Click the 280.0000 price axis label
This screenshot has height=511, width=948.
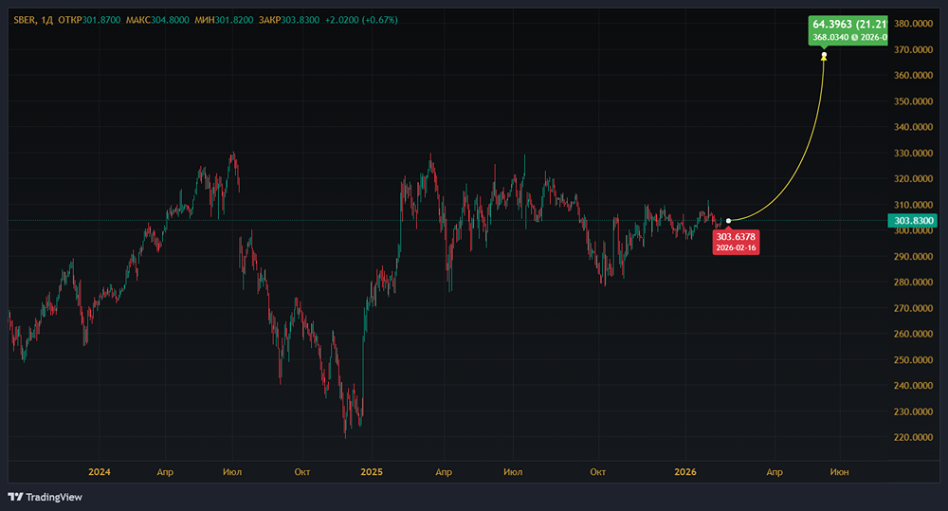[x=913, y=282]
